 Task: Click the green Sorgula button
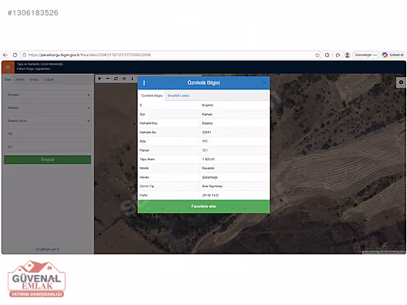tap(47, 159)
